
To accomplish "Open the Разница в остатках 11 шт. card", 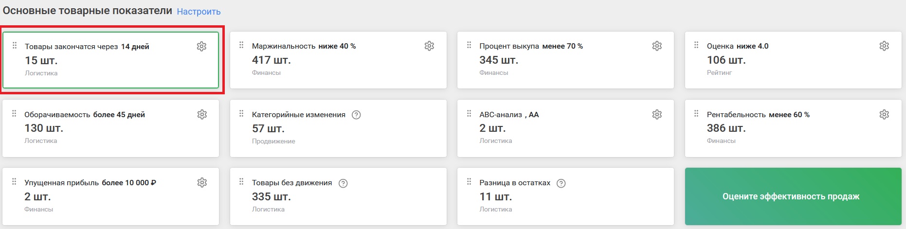I will point(565,196).
